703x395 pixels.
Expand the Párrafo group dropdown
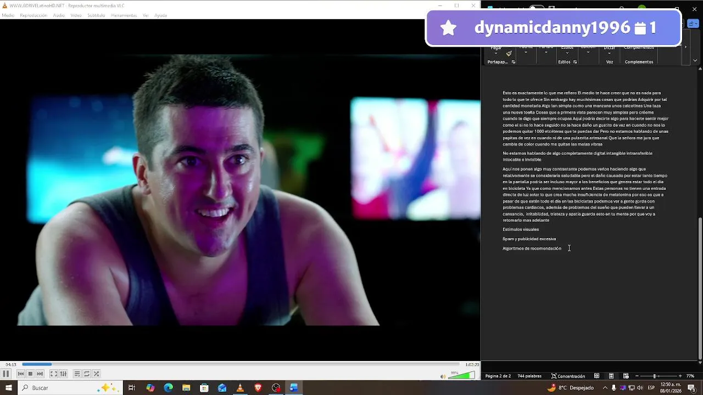click(x=546, y=52)
